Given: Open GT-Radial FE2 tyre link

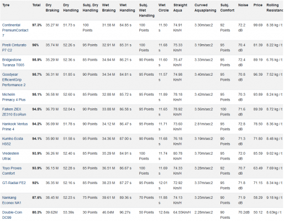Looking at the screenshot, I should coord(14,183).
